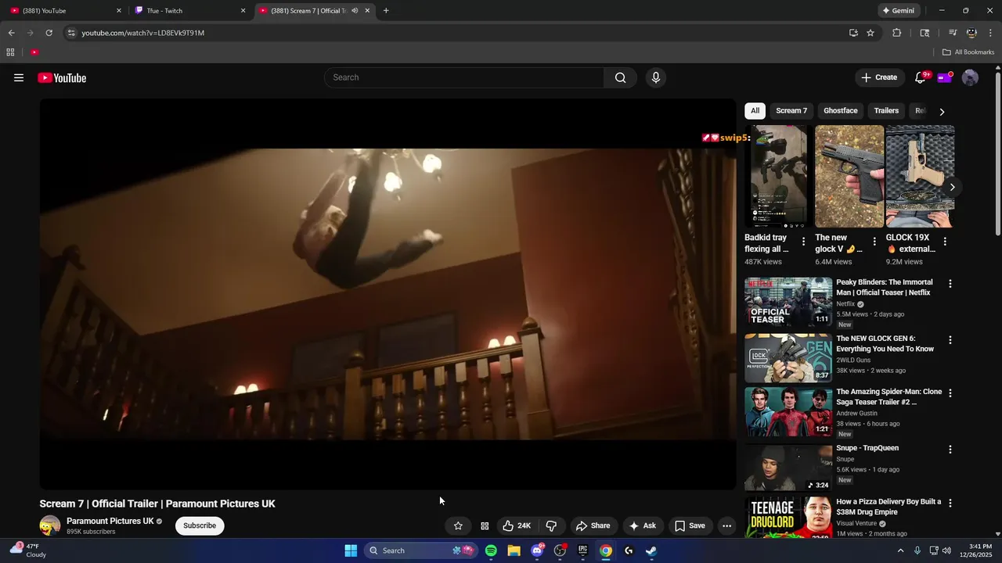Screen dimensions: 1002x563
Task: Open Epic Games from the taskbar
Action: [582, 550]
